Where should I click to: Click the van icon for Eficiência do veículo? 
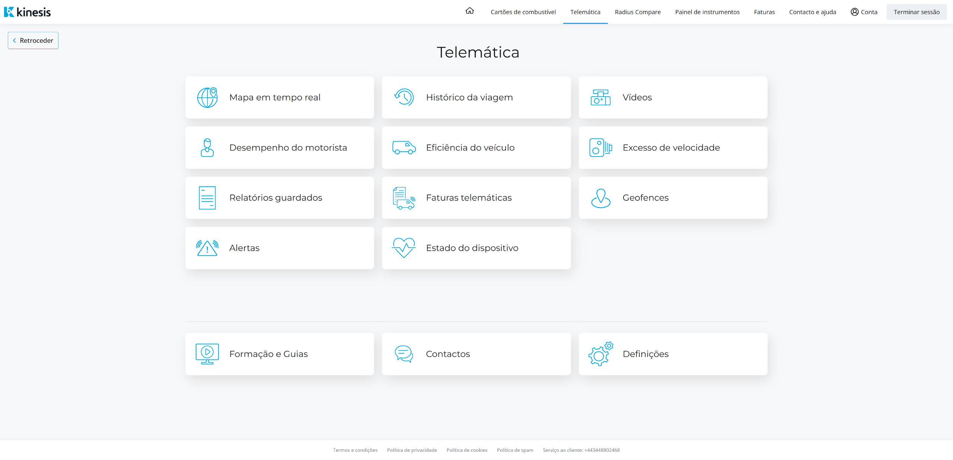(x=404, y=148)
